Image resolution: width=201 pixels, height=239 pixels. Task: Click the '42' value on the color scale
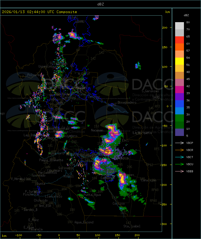[x=188, y=86]
